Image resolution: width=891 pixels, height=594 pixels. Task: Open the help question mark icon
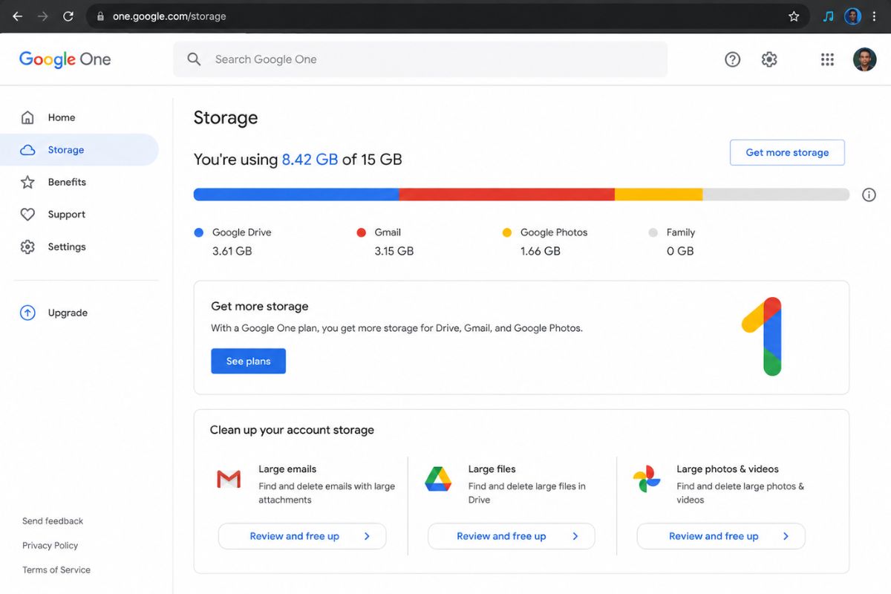pyautogui.click(x=733, y=59)
